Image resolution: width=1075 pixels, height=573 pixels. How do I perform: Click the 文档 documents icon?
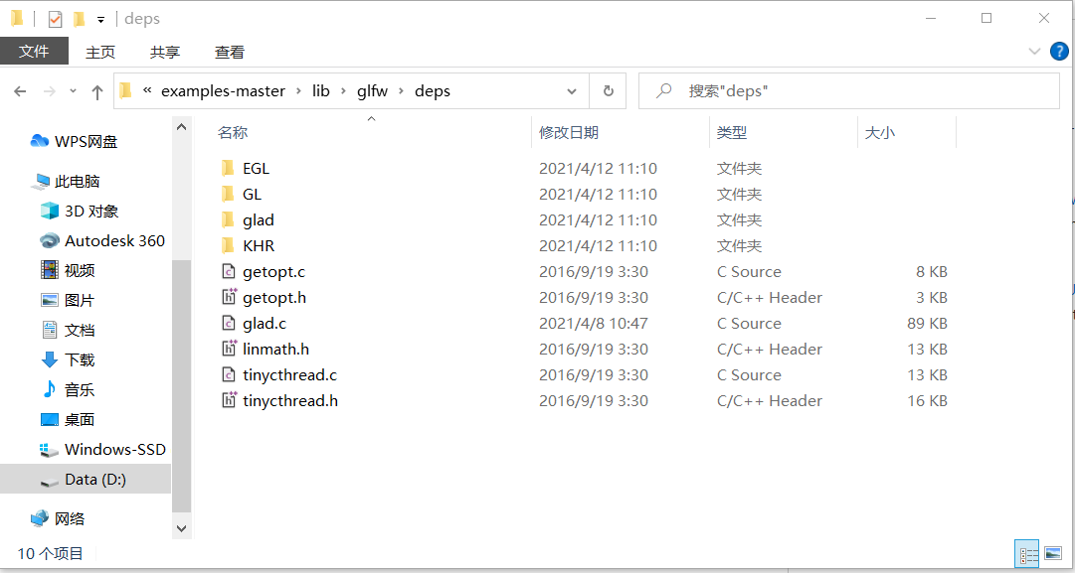pos(50,330)
